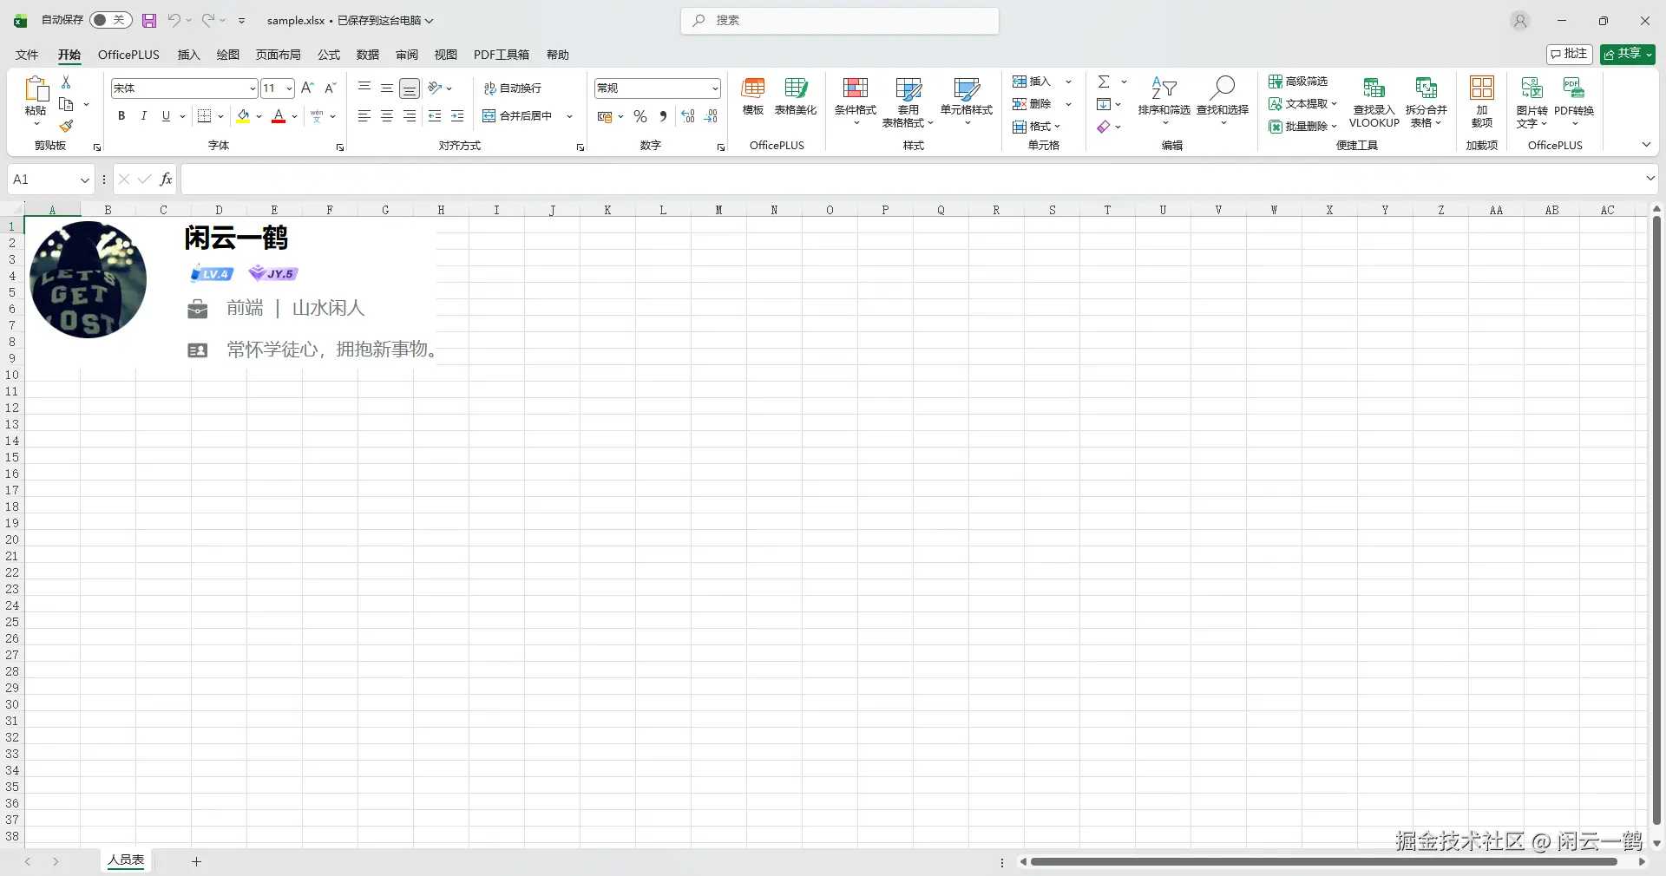Open the 排序和筛选 sort and filter dropdown
Screen dimensions: 1666x876
click(x=1164, y=102)
